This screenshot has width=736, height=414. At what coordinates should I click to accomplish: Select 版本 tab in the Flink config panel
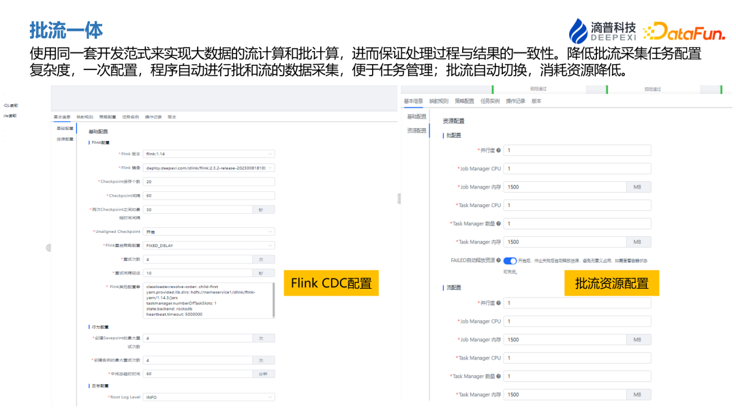pyautogui.click(x=172, y=116)
